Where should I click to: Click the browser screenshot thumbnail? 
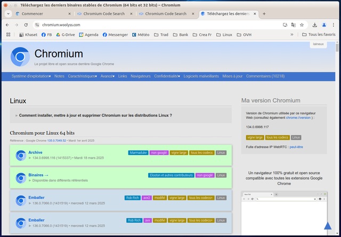(x=284, y=213)
